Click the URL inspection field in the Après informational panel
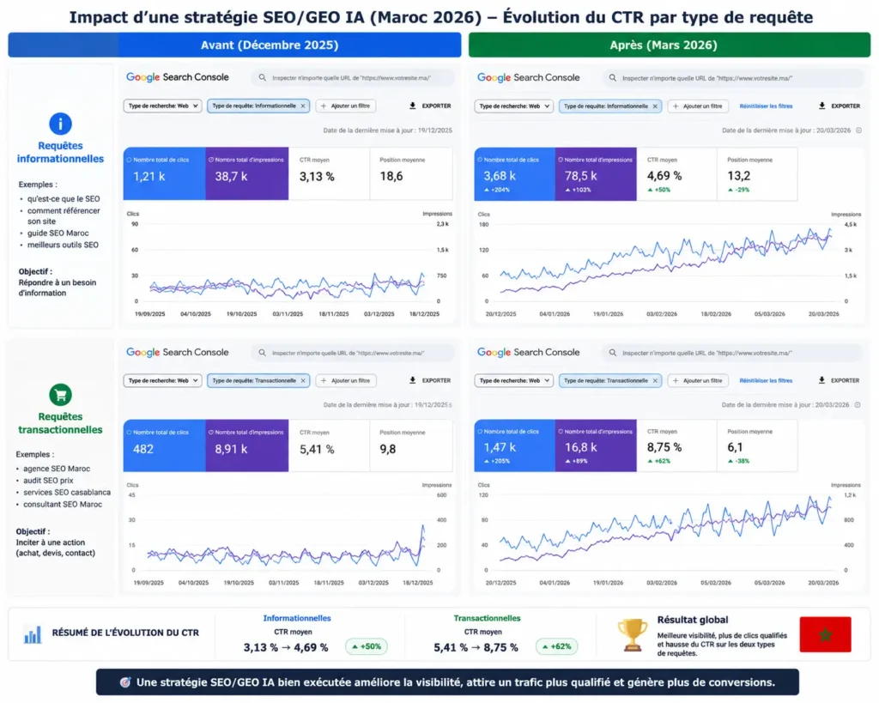 click(x=733, y=78)
